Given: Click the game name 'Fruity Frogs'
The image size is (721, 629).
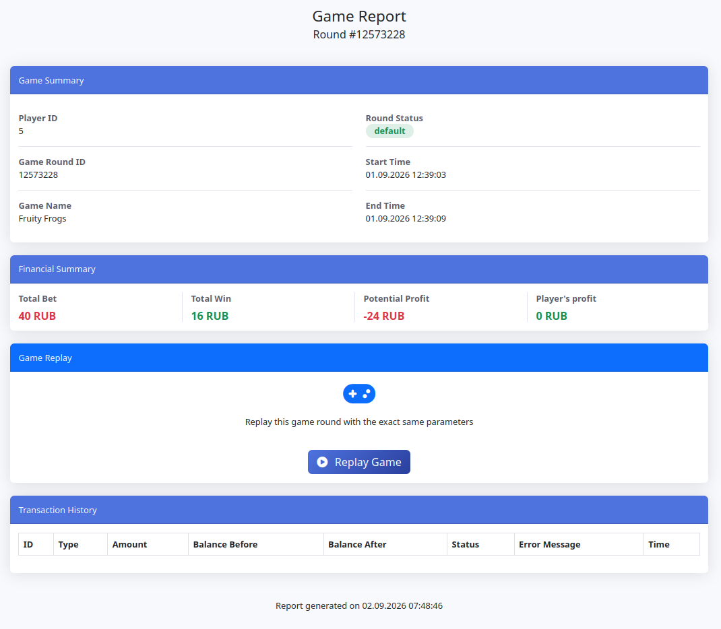Looking at the screenshot, I should pos(42,219).
